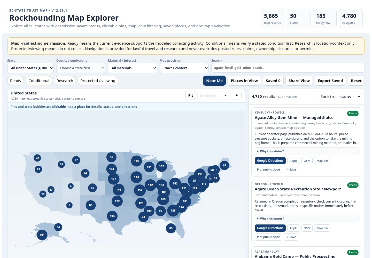Open the Material / interest dropdown

pyautogui.click(x=133, y=68)
